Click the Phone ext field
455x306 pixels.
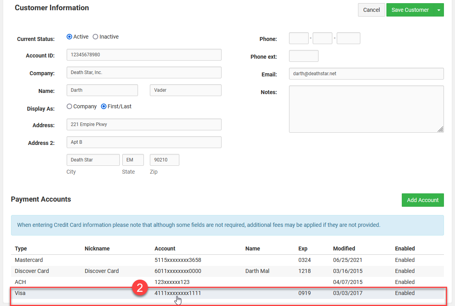tap(304, 56)
